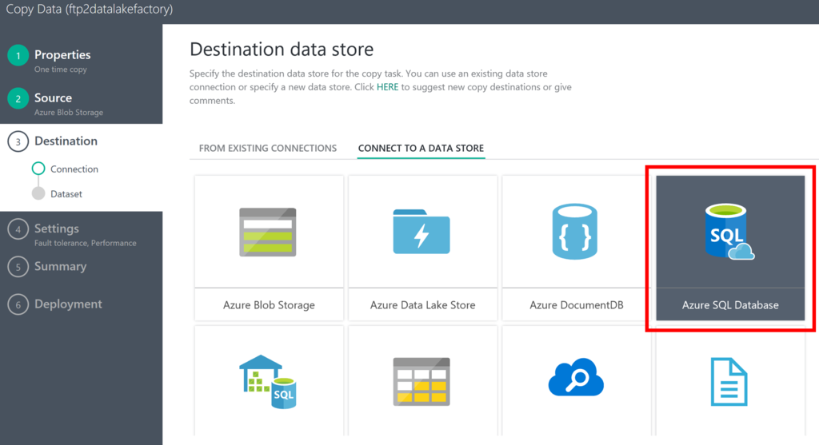819x445 pixels.
Task: Go to the Properties step label
Action: 62,55
